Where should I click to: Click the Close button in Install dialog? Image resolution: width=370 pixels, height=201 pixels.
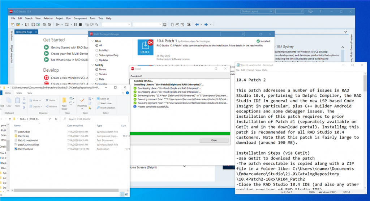[214, 140]
